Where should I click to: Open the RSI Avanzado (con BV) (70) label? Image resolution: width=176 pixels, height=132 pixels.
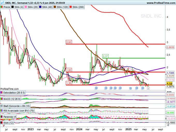(x=17, y=111)
